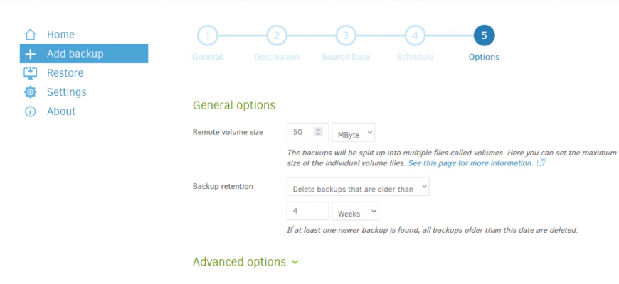
Task: Expand the Advanced options section
Action: 245,262
